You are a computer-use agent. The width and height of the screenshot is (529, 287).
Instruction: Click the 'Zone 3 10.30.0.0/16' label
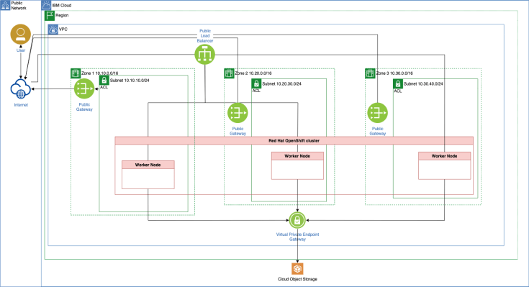coord(394,73)
